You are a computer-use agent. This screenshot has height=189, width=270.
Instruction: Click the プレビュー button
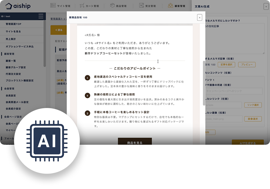coord(247,65)
